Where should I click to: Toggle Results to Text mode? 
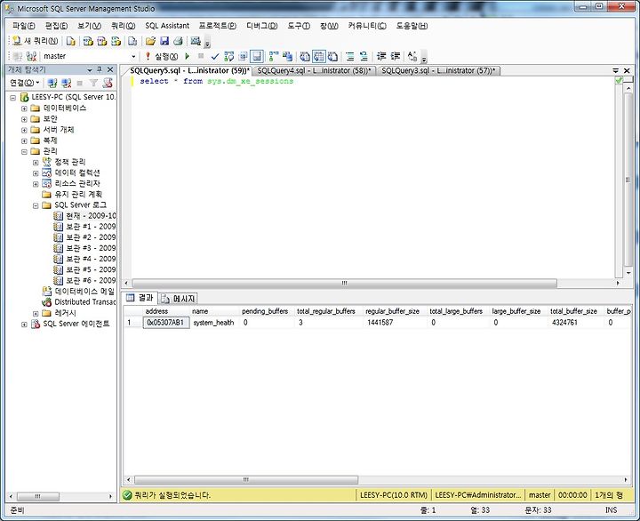click(x=305, y=56)
